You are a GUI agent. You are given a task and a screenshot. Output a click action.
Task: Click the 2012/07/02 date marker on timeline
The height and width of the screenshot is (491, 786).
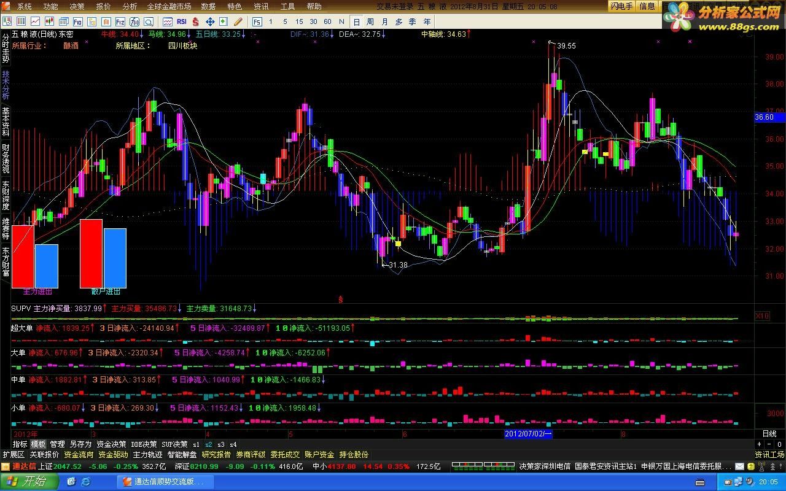528,434
